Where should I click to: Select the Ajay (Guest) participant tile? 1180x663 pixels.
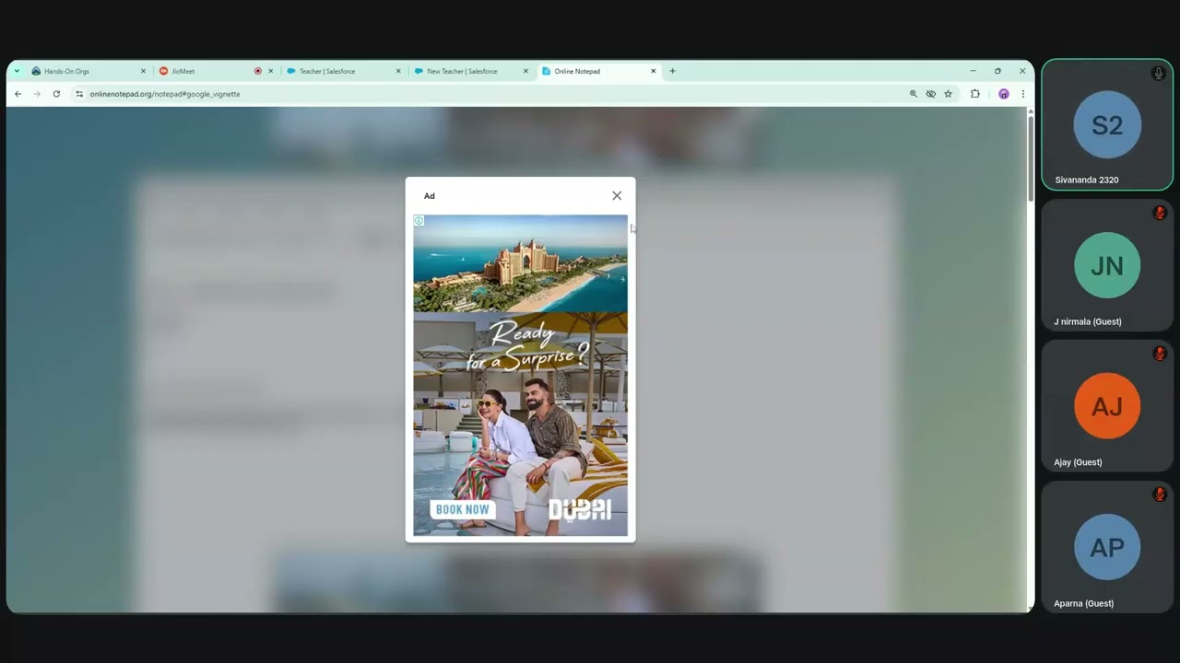[1107, 406]
